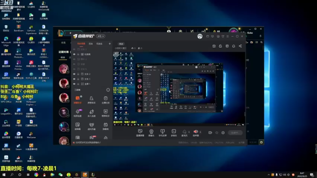This screenshot has width=317, height=178.
Task: Select the Fullscreen 1 source row
Action: pos(92,84)
